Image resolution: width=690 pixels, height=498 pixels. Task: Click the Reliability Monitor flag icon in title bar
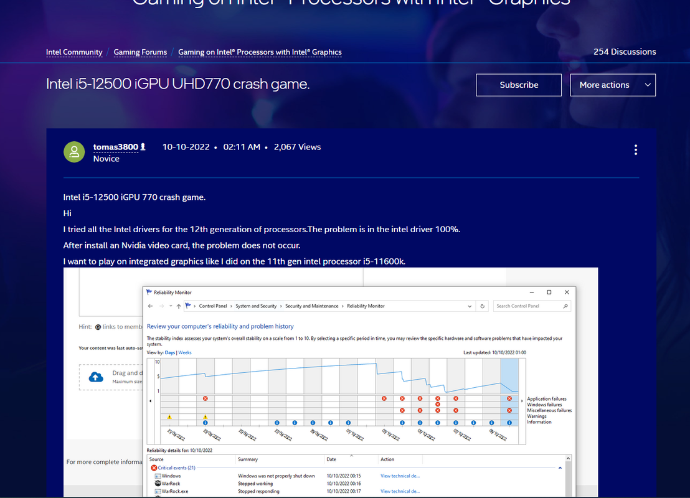point(149,292)
